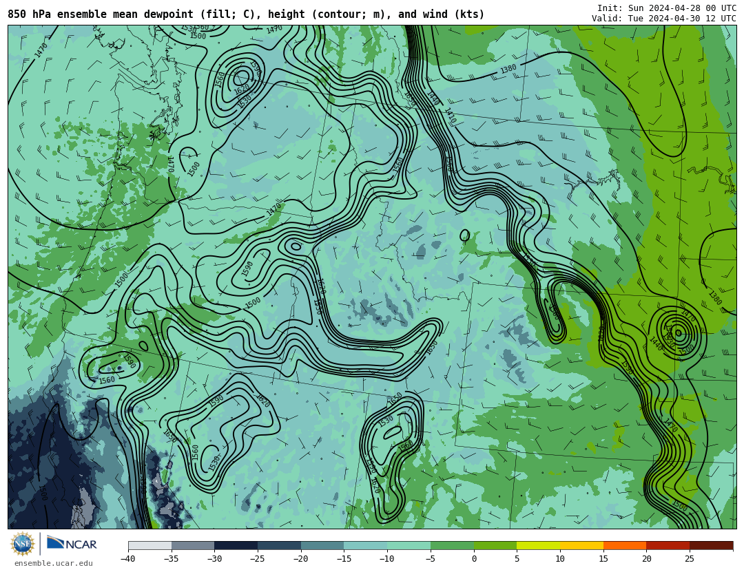Click the '25' colorbar tick label
The width and height of the screenshot is (744, 572).
(690, 559)
